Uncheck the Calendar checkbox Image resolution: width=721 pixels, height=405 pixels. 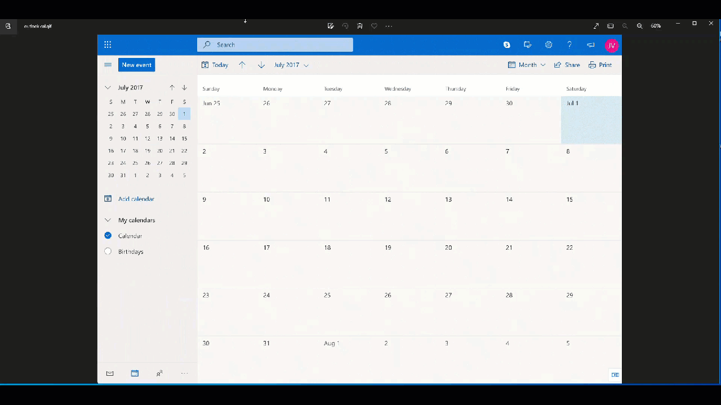[108, 236]
